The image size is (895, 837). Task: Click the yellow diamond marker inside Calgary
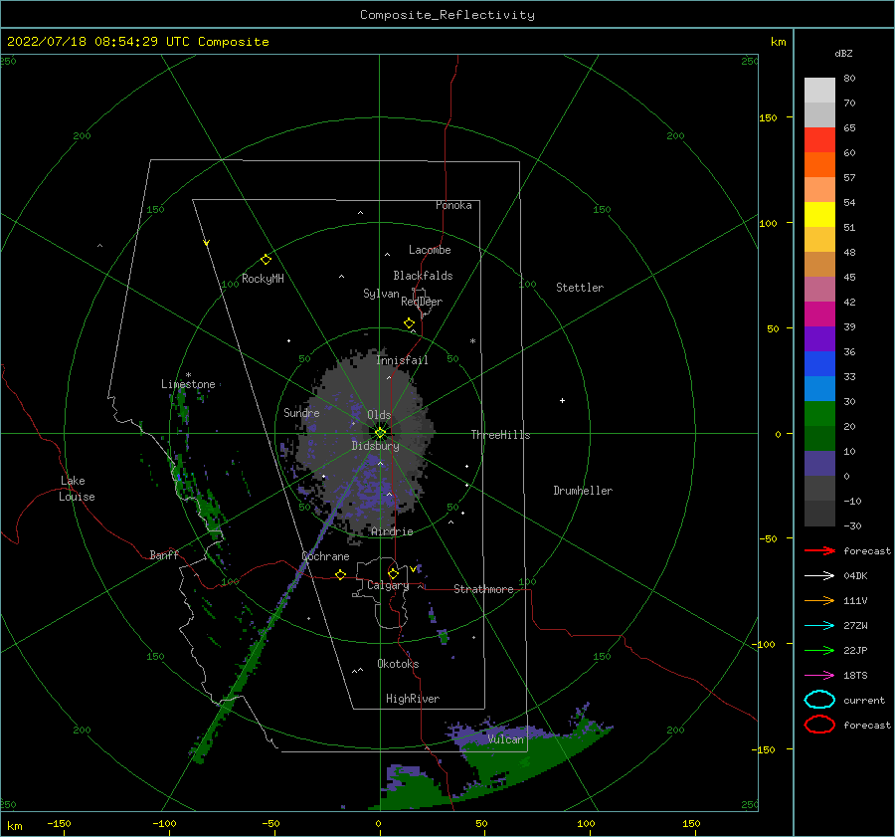pos(393,573)
